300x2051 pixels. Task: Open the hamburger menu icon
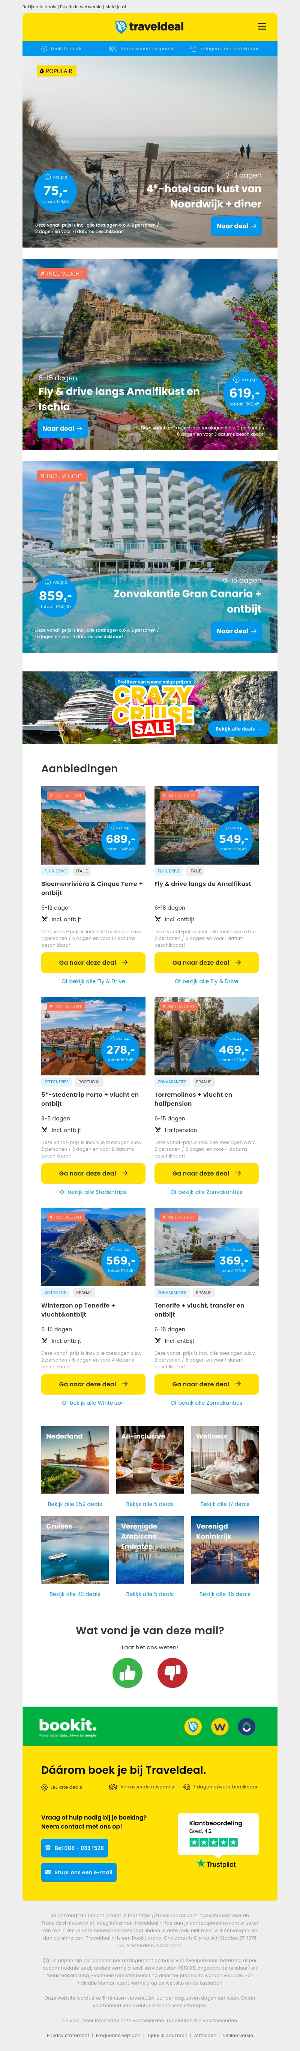tap(262, 26)
